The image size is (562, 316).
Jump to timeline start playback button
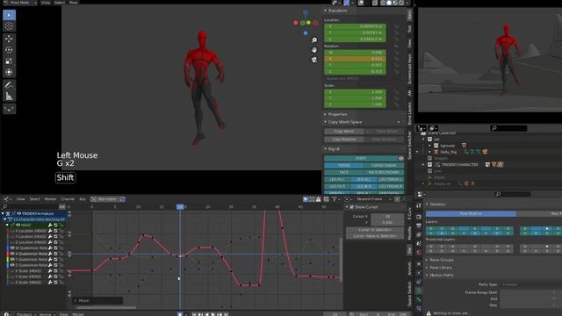tap(194, 314)
